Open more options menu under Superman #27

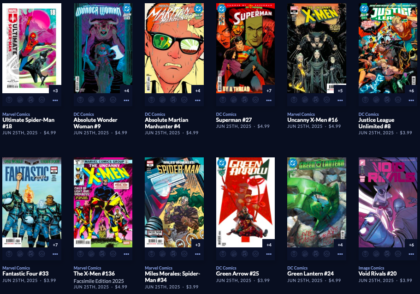click(x=269, y=100)
